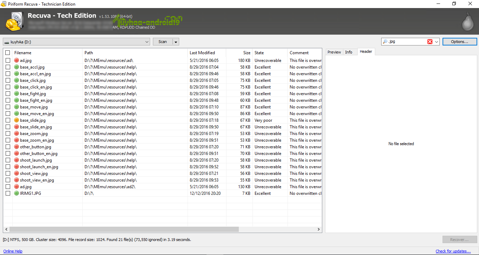The height and width of the screenshot is (255, 479).
Task: Click horizontal scrollbar left arrow
Action: 6,229
